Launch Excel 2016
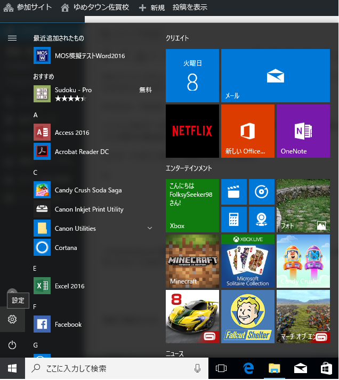Screen dimensions: 339x380 coord(93,286)
